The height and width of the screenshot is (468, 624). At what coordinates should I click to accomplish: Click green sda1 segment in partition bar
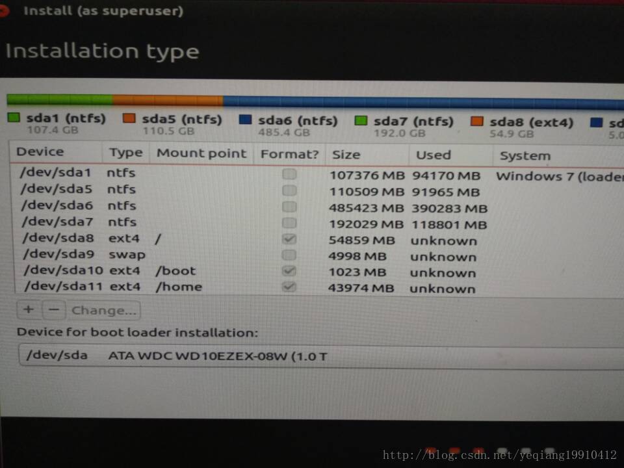click(60, 99)
